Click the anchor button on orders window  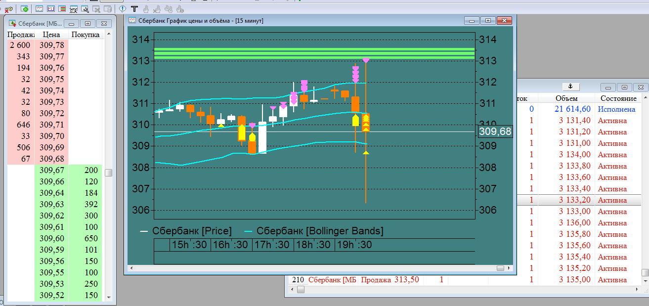[x=570, y=87]
